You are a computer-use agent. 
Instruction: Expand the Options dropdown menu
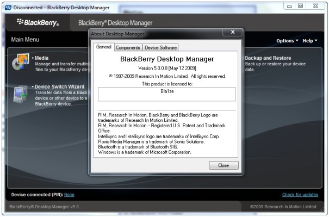pos(287,41)
